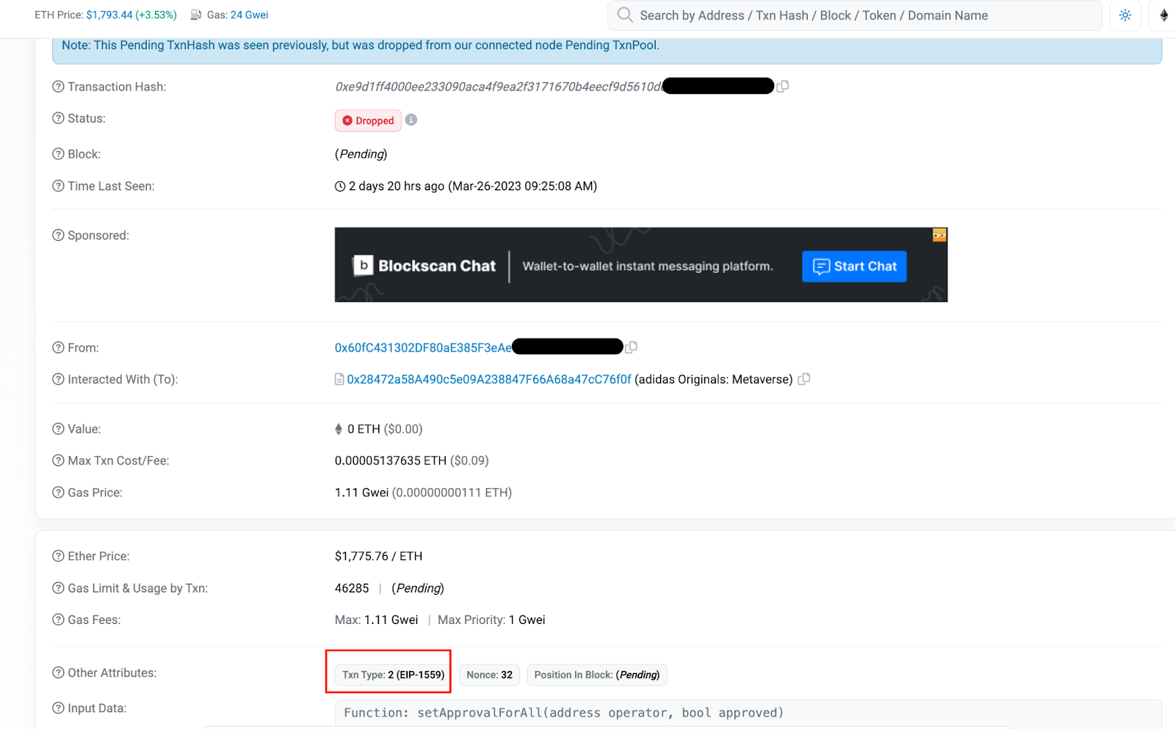Viewport: 1175px width, 729px height.
Task: Click the ad badge on Blockscan banner
Action: pos(939,235)
